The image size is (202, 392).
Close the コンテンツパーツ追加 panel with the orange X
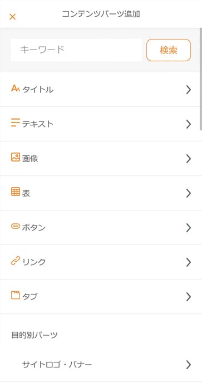pos(12,17)
